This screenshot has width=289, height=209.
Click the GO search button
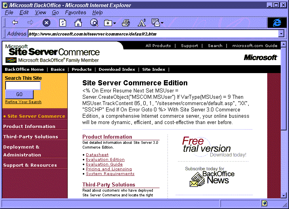(x=19, y=94)
